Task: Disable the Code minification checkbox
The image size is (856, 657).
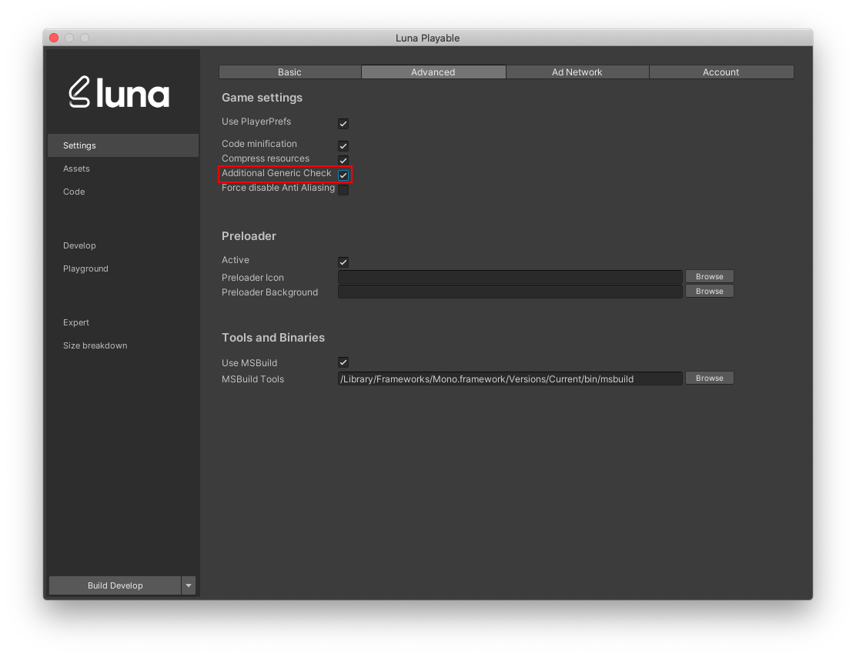Action: tap(343, 145)
